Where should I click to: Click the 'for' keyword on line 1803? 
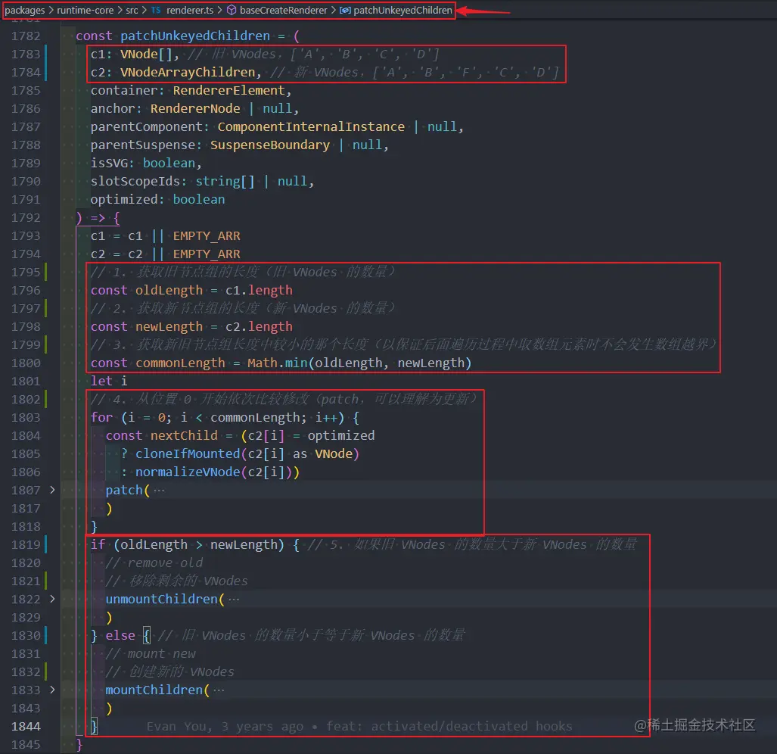pos(101,417)
